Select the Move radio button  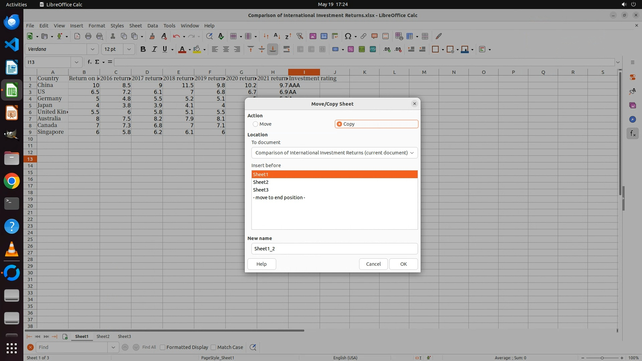pos(256,124)
